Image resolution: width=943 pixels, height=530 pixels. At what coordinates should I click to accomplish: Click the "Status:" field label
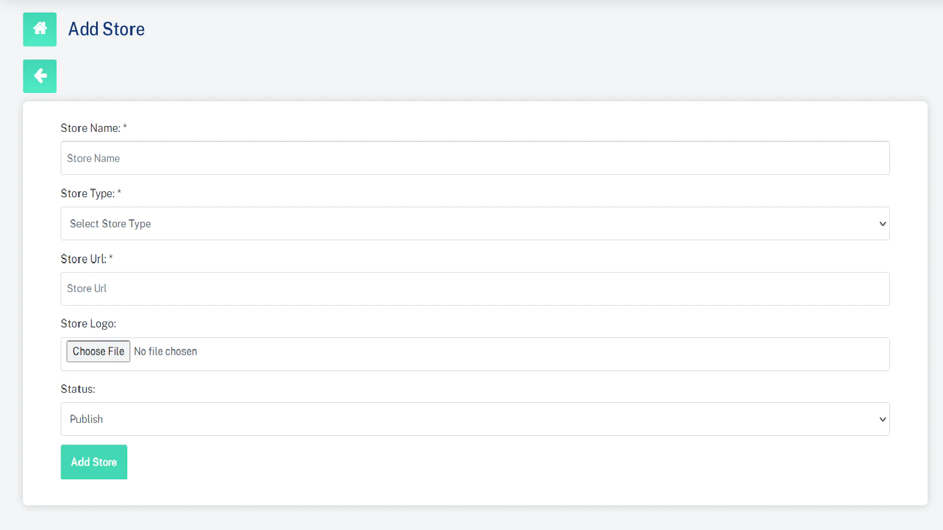click(78, 389)
